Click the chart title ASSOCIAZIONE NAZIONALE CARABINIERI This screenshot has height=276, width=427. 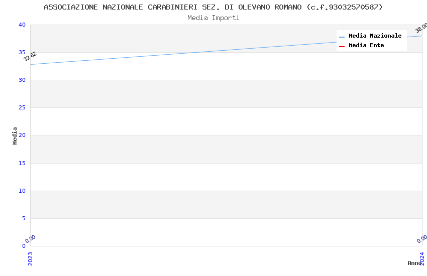point(213,7)
